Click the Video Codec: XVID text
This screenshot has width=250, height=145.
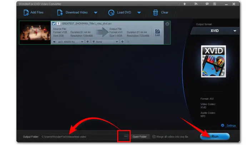pos(208,106)
